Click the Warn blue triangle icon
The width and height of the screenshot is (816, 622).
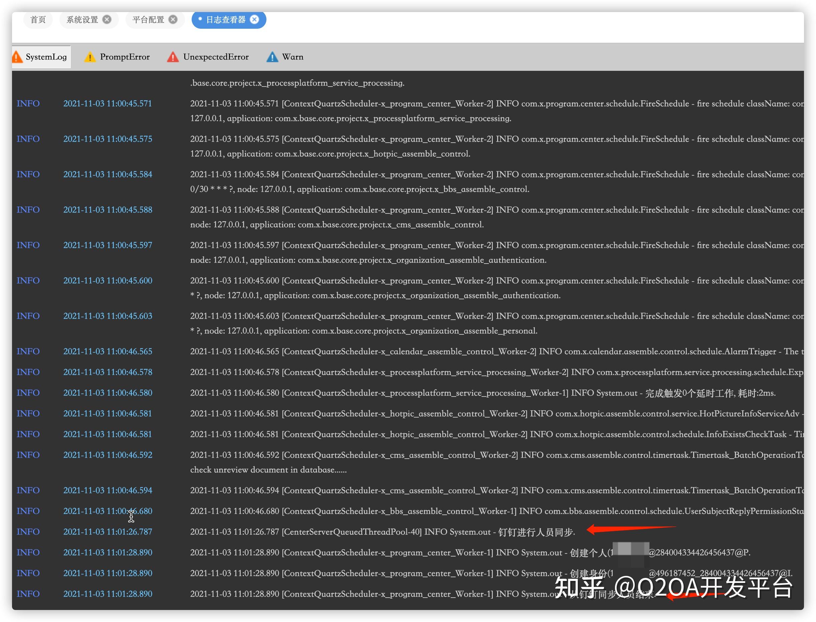point(272,57)
